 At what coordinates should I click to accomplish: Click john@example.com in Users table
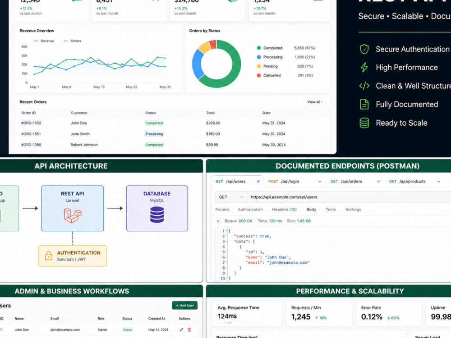(x=65, y=330)
